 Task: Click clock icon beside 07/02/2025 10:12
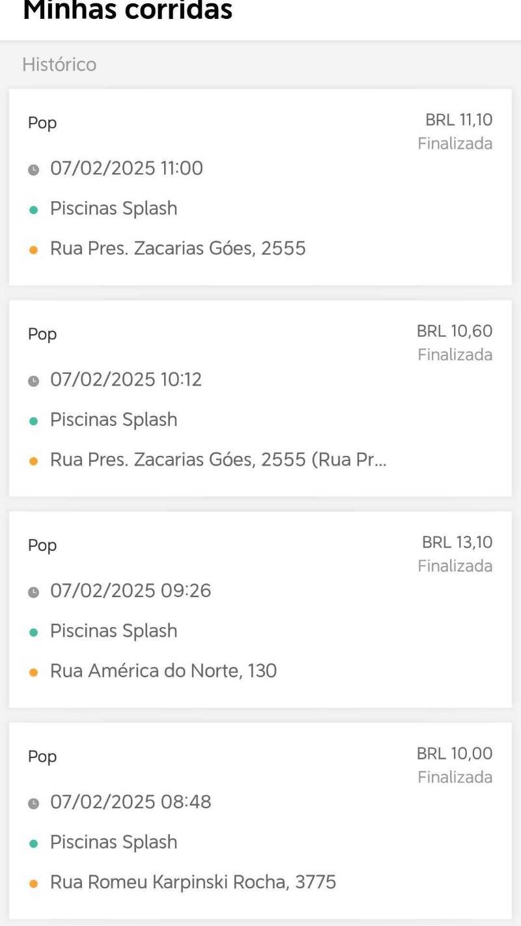pos(34,380)
